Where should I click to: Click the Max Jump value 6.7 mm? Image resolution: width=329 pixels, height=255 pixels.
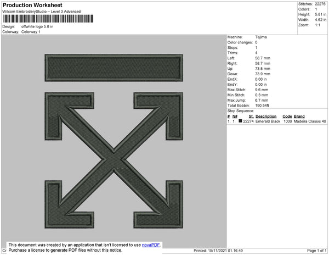tap(262, 100)
